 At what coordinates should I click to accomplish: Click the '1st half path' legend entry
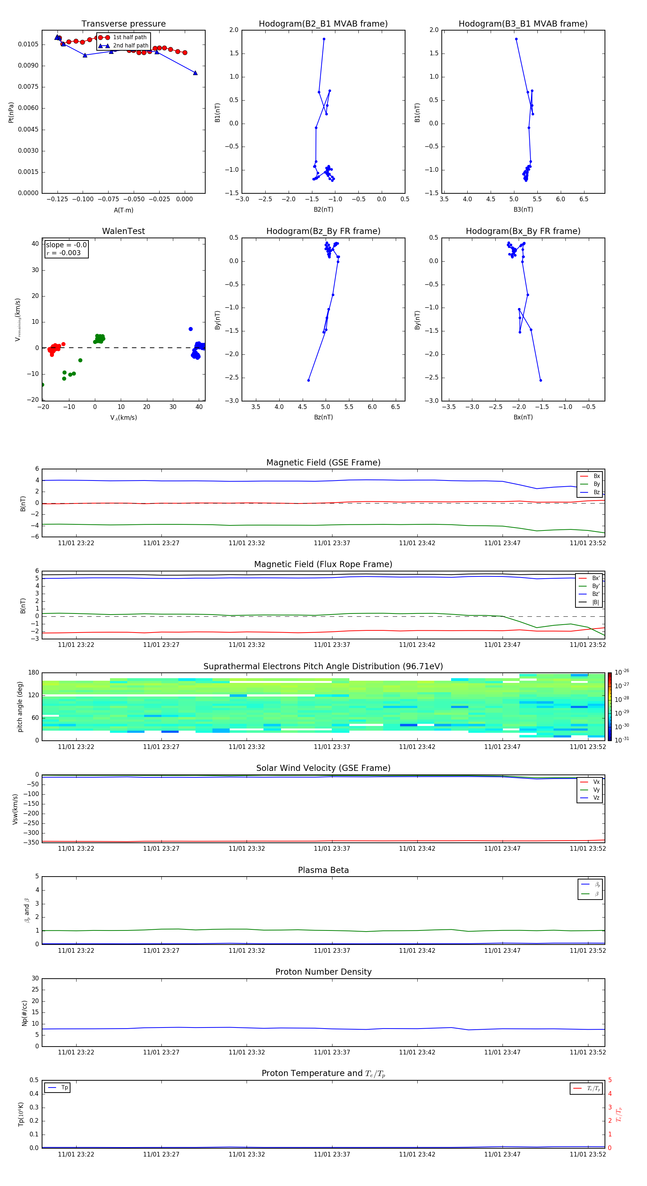pyautogui.click(x=123, y=37)
